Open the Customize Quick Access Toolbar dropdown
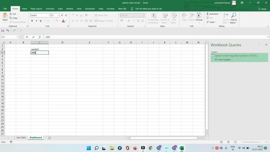Image resolution: width=270 pixels, height=152 pixels. 21,30
